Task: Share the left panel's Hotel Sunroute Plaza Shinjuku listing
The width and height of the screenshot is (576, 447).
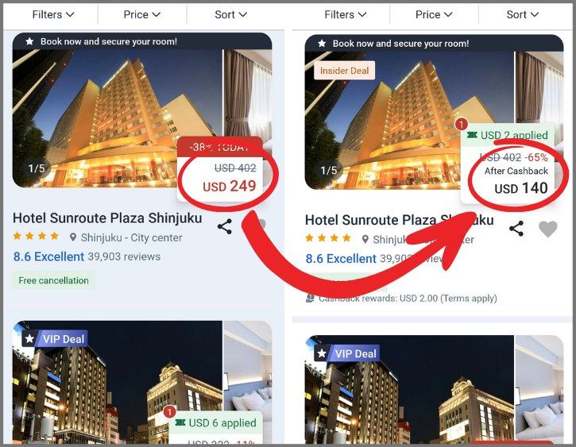Action: 225,226
